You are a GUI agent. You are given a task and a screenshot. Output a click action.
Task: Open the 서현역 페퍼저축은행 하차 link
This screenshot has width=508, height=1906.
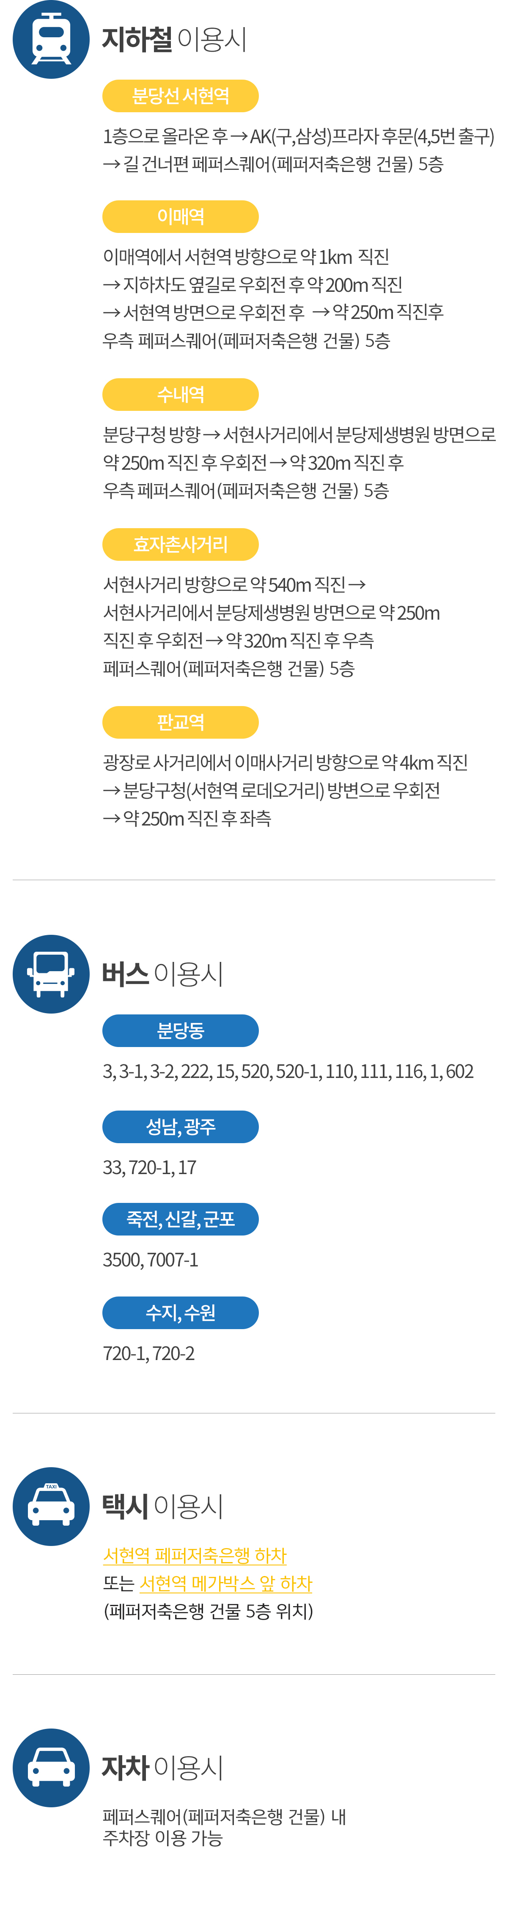195,1555
